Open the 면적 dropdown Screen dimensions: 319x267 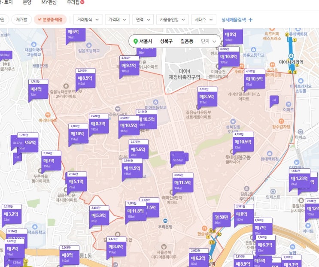[x=143, y=19]
